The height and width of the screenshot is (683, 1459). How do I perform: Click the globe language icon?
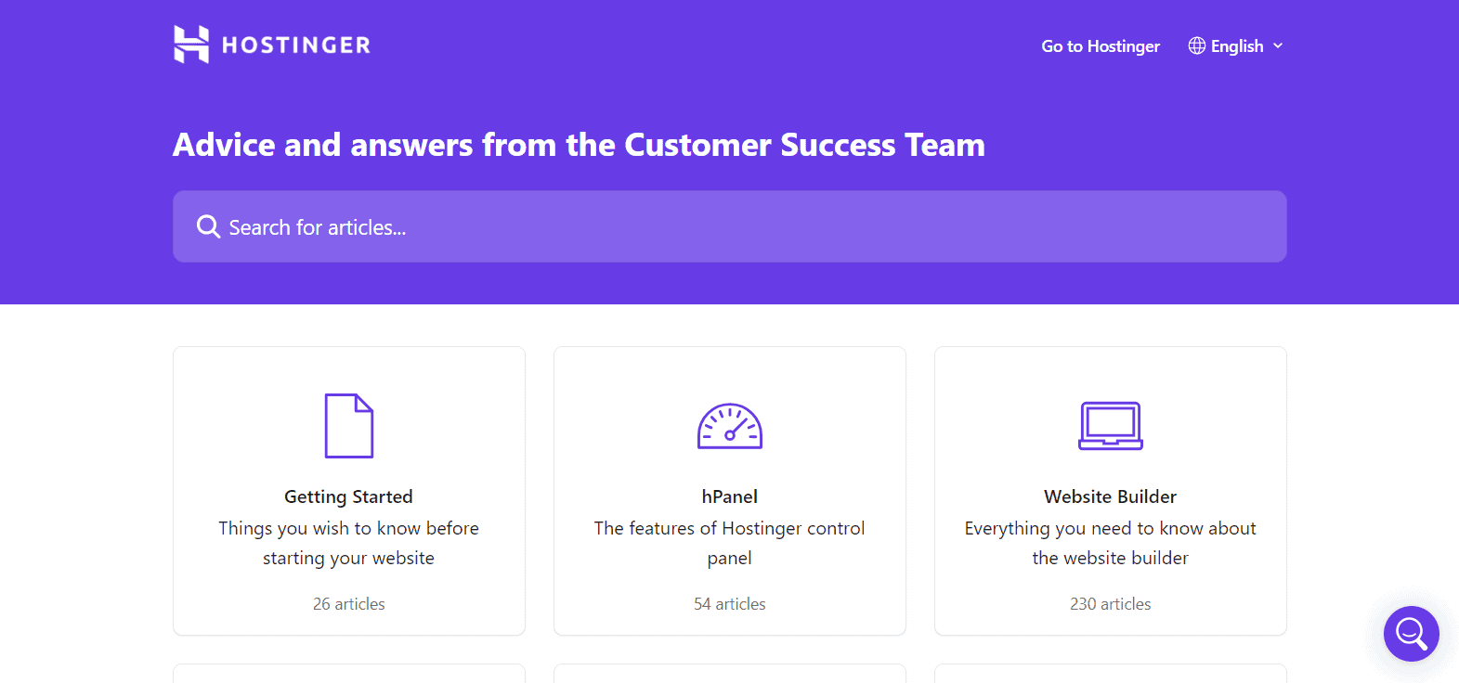(x=1197, y=45)
